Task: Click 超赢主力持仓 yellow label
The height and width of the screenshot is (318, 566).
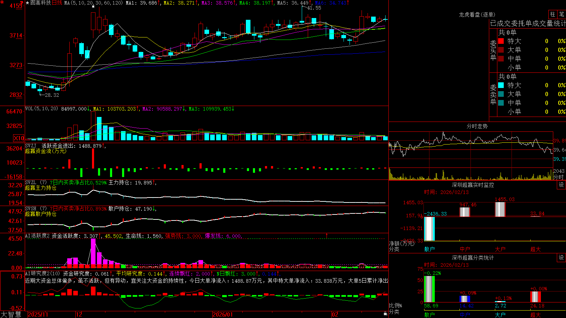Action: pyautogui.click(x=41, y=188)
